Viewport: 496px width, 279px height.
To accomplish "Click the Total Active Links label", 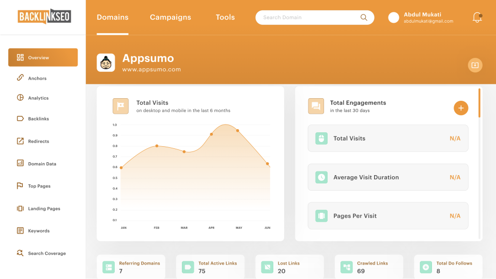I will click(x=218, y=263).
